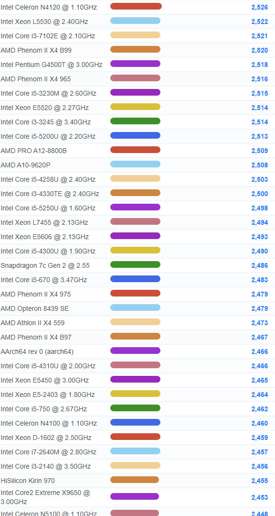Click the blue bar for Core i5-670
This screenshot has width=275, height=516.
[x=136, y=279]
